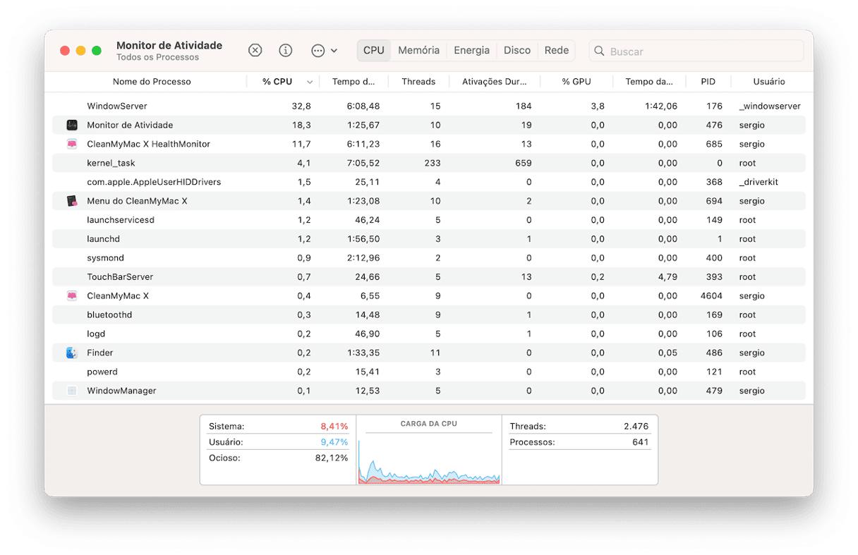Open the Disco tab
The height and width of the screenshot is (555, 858).
point(517,51)
